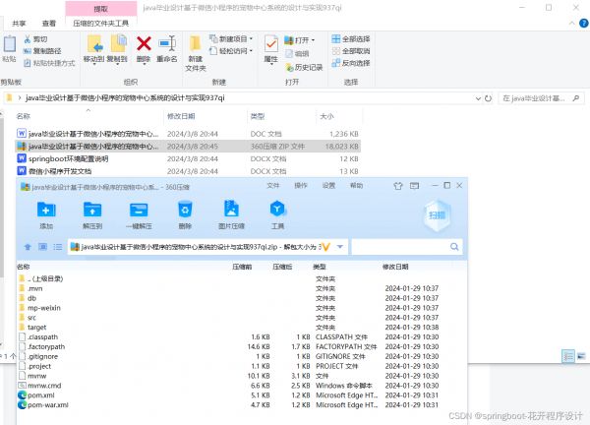
Task: Click the Delete (删除) recycle icon in 360压缩
Action: pyautogui.click(x=185, y=210)
